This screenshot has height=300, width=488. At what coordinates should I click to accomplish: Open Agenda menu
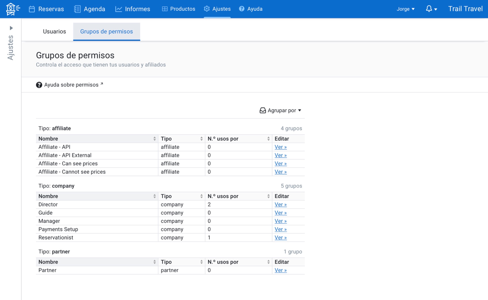point(89,9)
